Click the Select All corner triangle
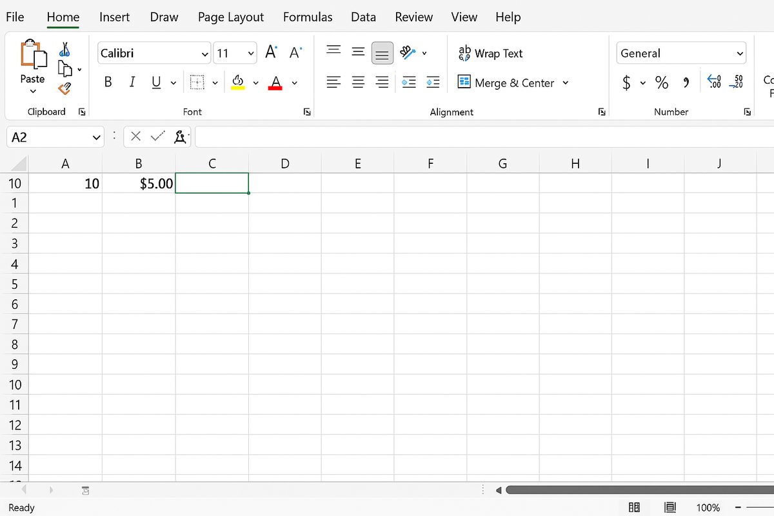Viewport: 774px width, 516px height. tap(19, 163)
